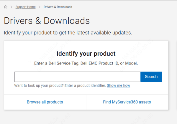Viewport: 177px width, 124px height.
Task: Go to Browse all products
Action: pyautogui.click(x=45, y=102)
